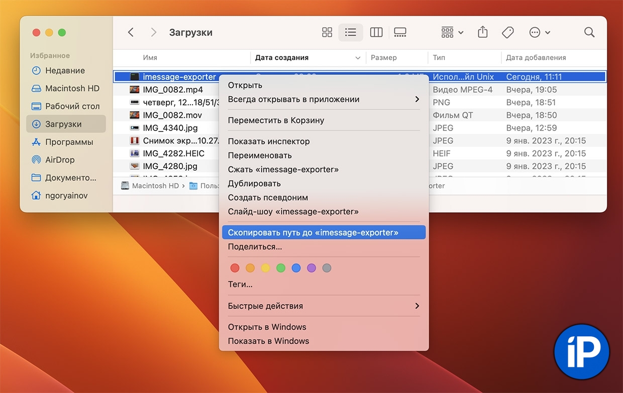Apply the red color tag
The width and height of the screenshot is (623, 393).
(x=235, y=268)
